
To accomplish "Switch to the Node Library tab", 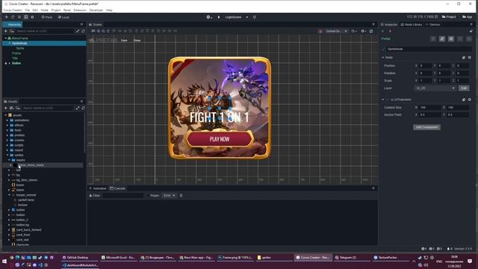I will coord(412,25).
